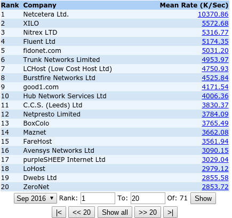Open fidonet.com rate link 5031.20

point(215,51)
